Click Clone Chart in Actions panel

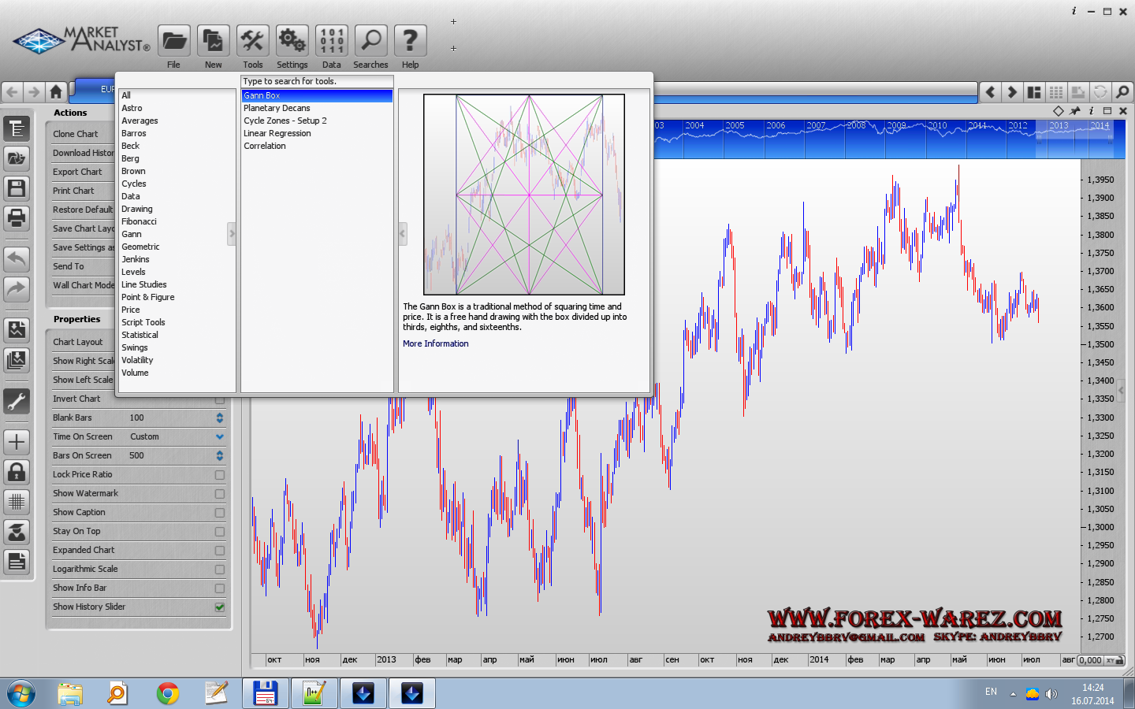point(76,134)
